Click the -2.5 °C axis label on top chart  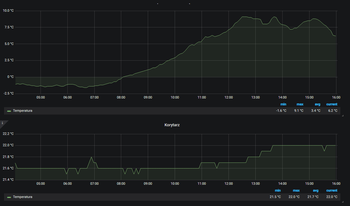9,93
